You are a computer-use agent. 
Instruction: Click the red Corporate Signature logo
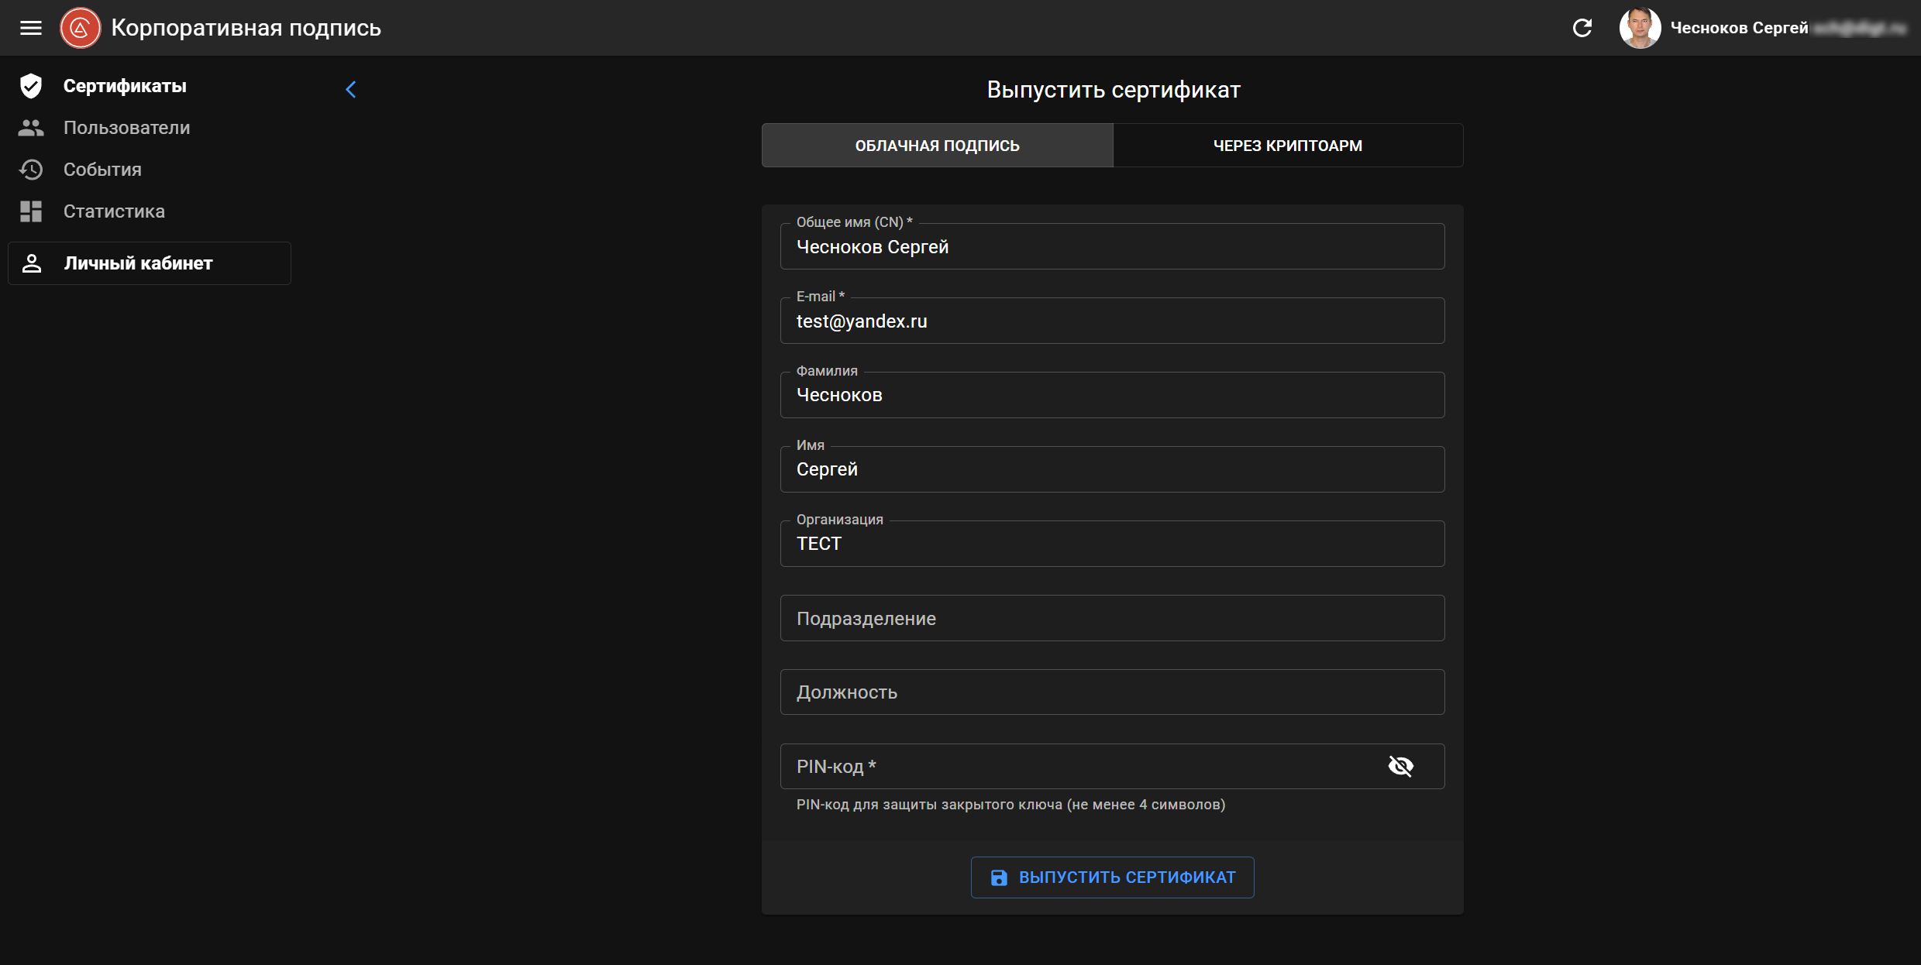click(x=81, y=28)
